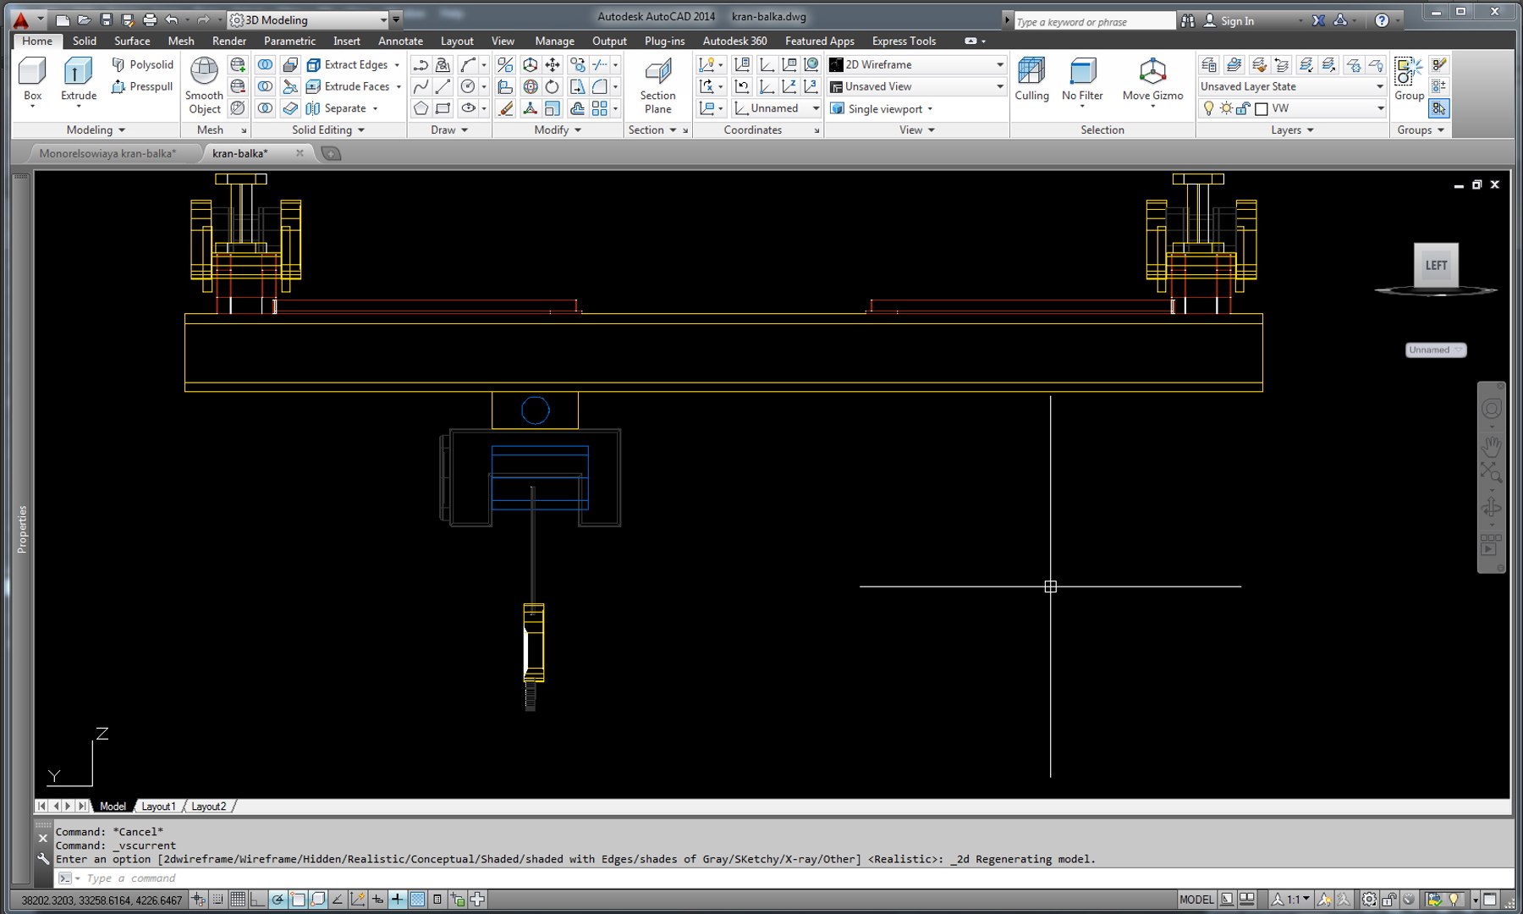Open the 3D Modeling workspace dropdown
Viewport: 1523px width, 914px height.
point(309,19)
